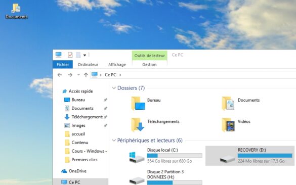This screenshot has height=185, width=296.
Task: Click the 224 Mo libres sur 17,5 Go text
Action: pos(261,161)
